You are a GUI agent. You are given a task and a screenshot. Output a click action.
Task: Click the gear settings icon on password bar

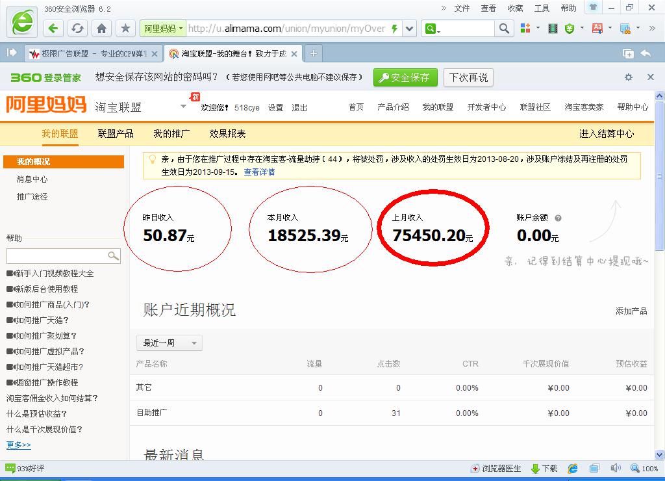[628, 77]
